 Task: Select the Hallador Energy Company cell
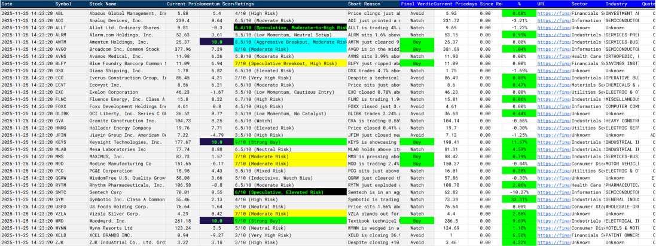127,128
